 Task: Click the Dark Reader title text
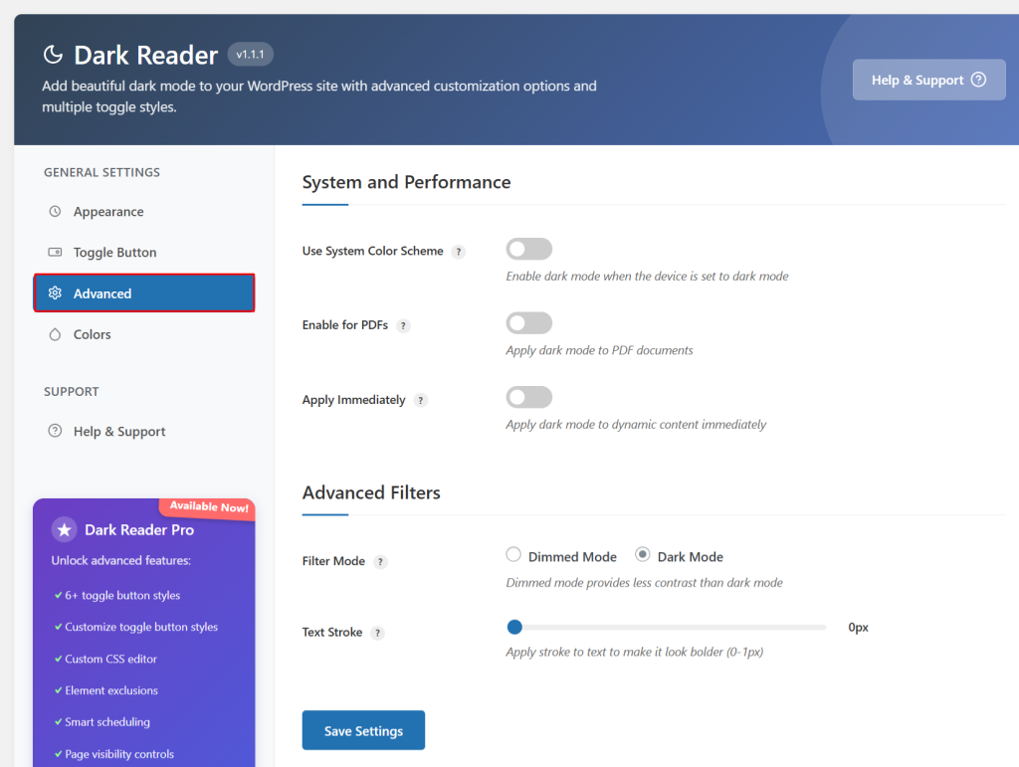[145, 55]
